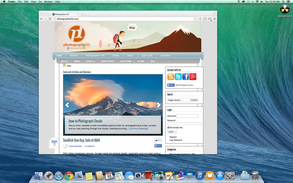Click the volume icon in the menu bar

point(262,2)
